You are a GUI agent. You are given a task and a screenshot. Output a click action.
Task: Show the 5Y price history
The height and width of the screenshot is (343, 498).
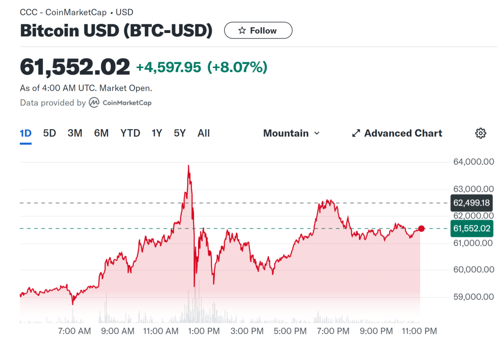click(x=180, y=133)
